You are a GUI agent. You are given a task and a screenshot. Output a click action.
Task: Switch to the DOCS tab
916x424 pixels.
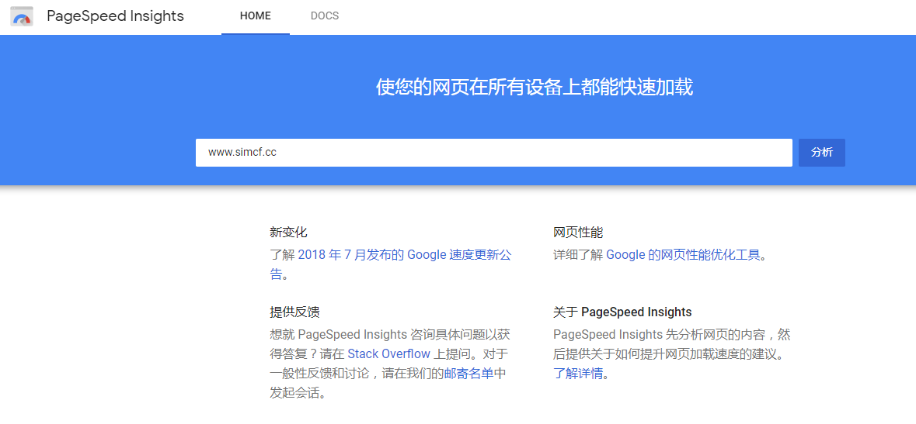pos(325,16)
